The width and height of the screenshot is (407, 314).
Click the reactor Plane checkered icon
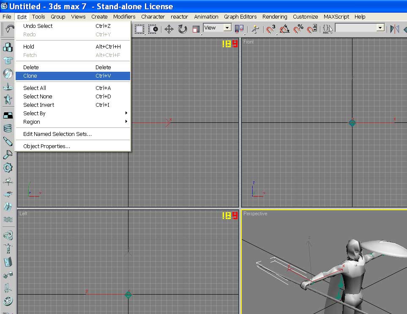(x=8, y=115)
